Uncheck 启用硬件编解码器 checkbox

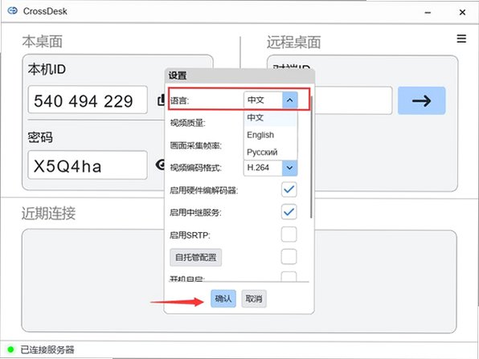tap(289, 190)
